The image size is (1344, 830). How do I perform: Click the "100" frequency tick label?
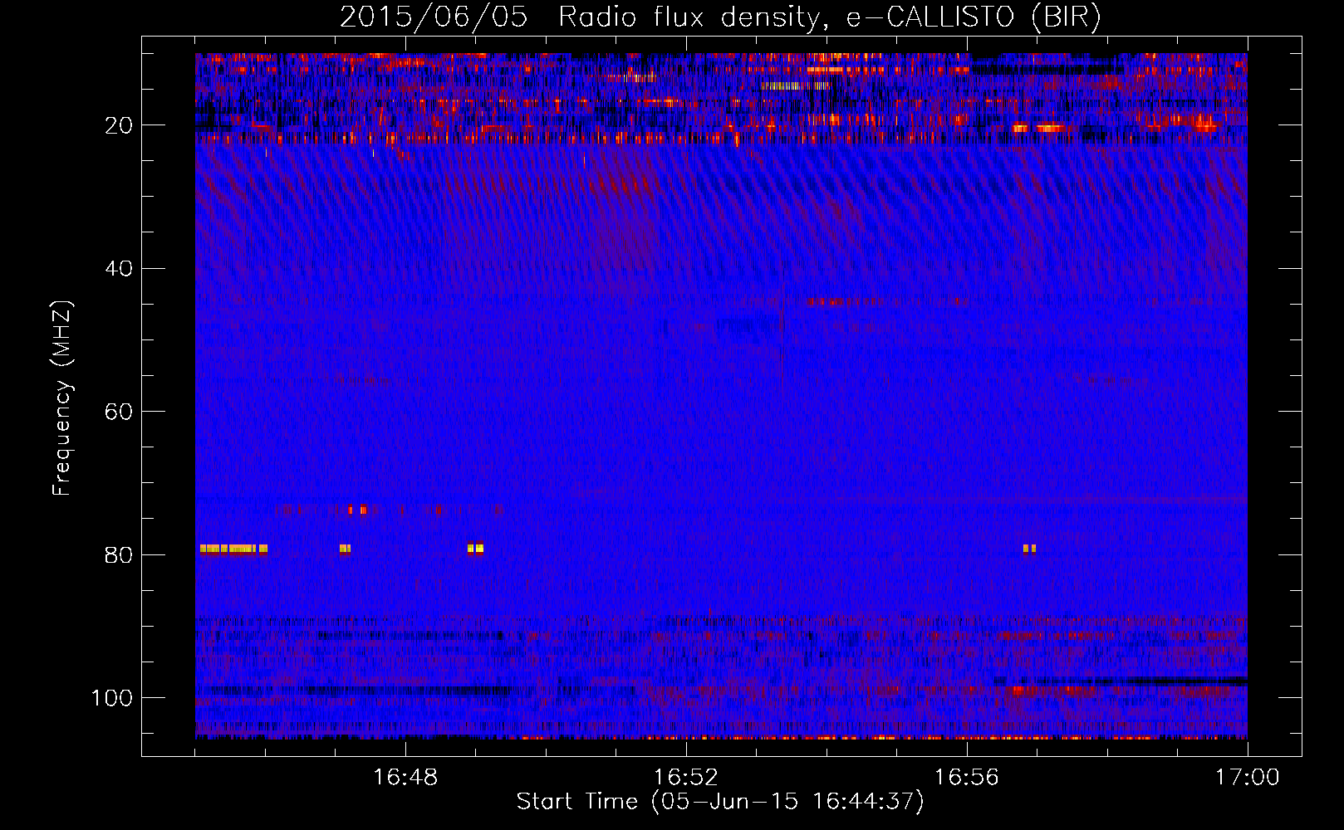tap(112, 698)
